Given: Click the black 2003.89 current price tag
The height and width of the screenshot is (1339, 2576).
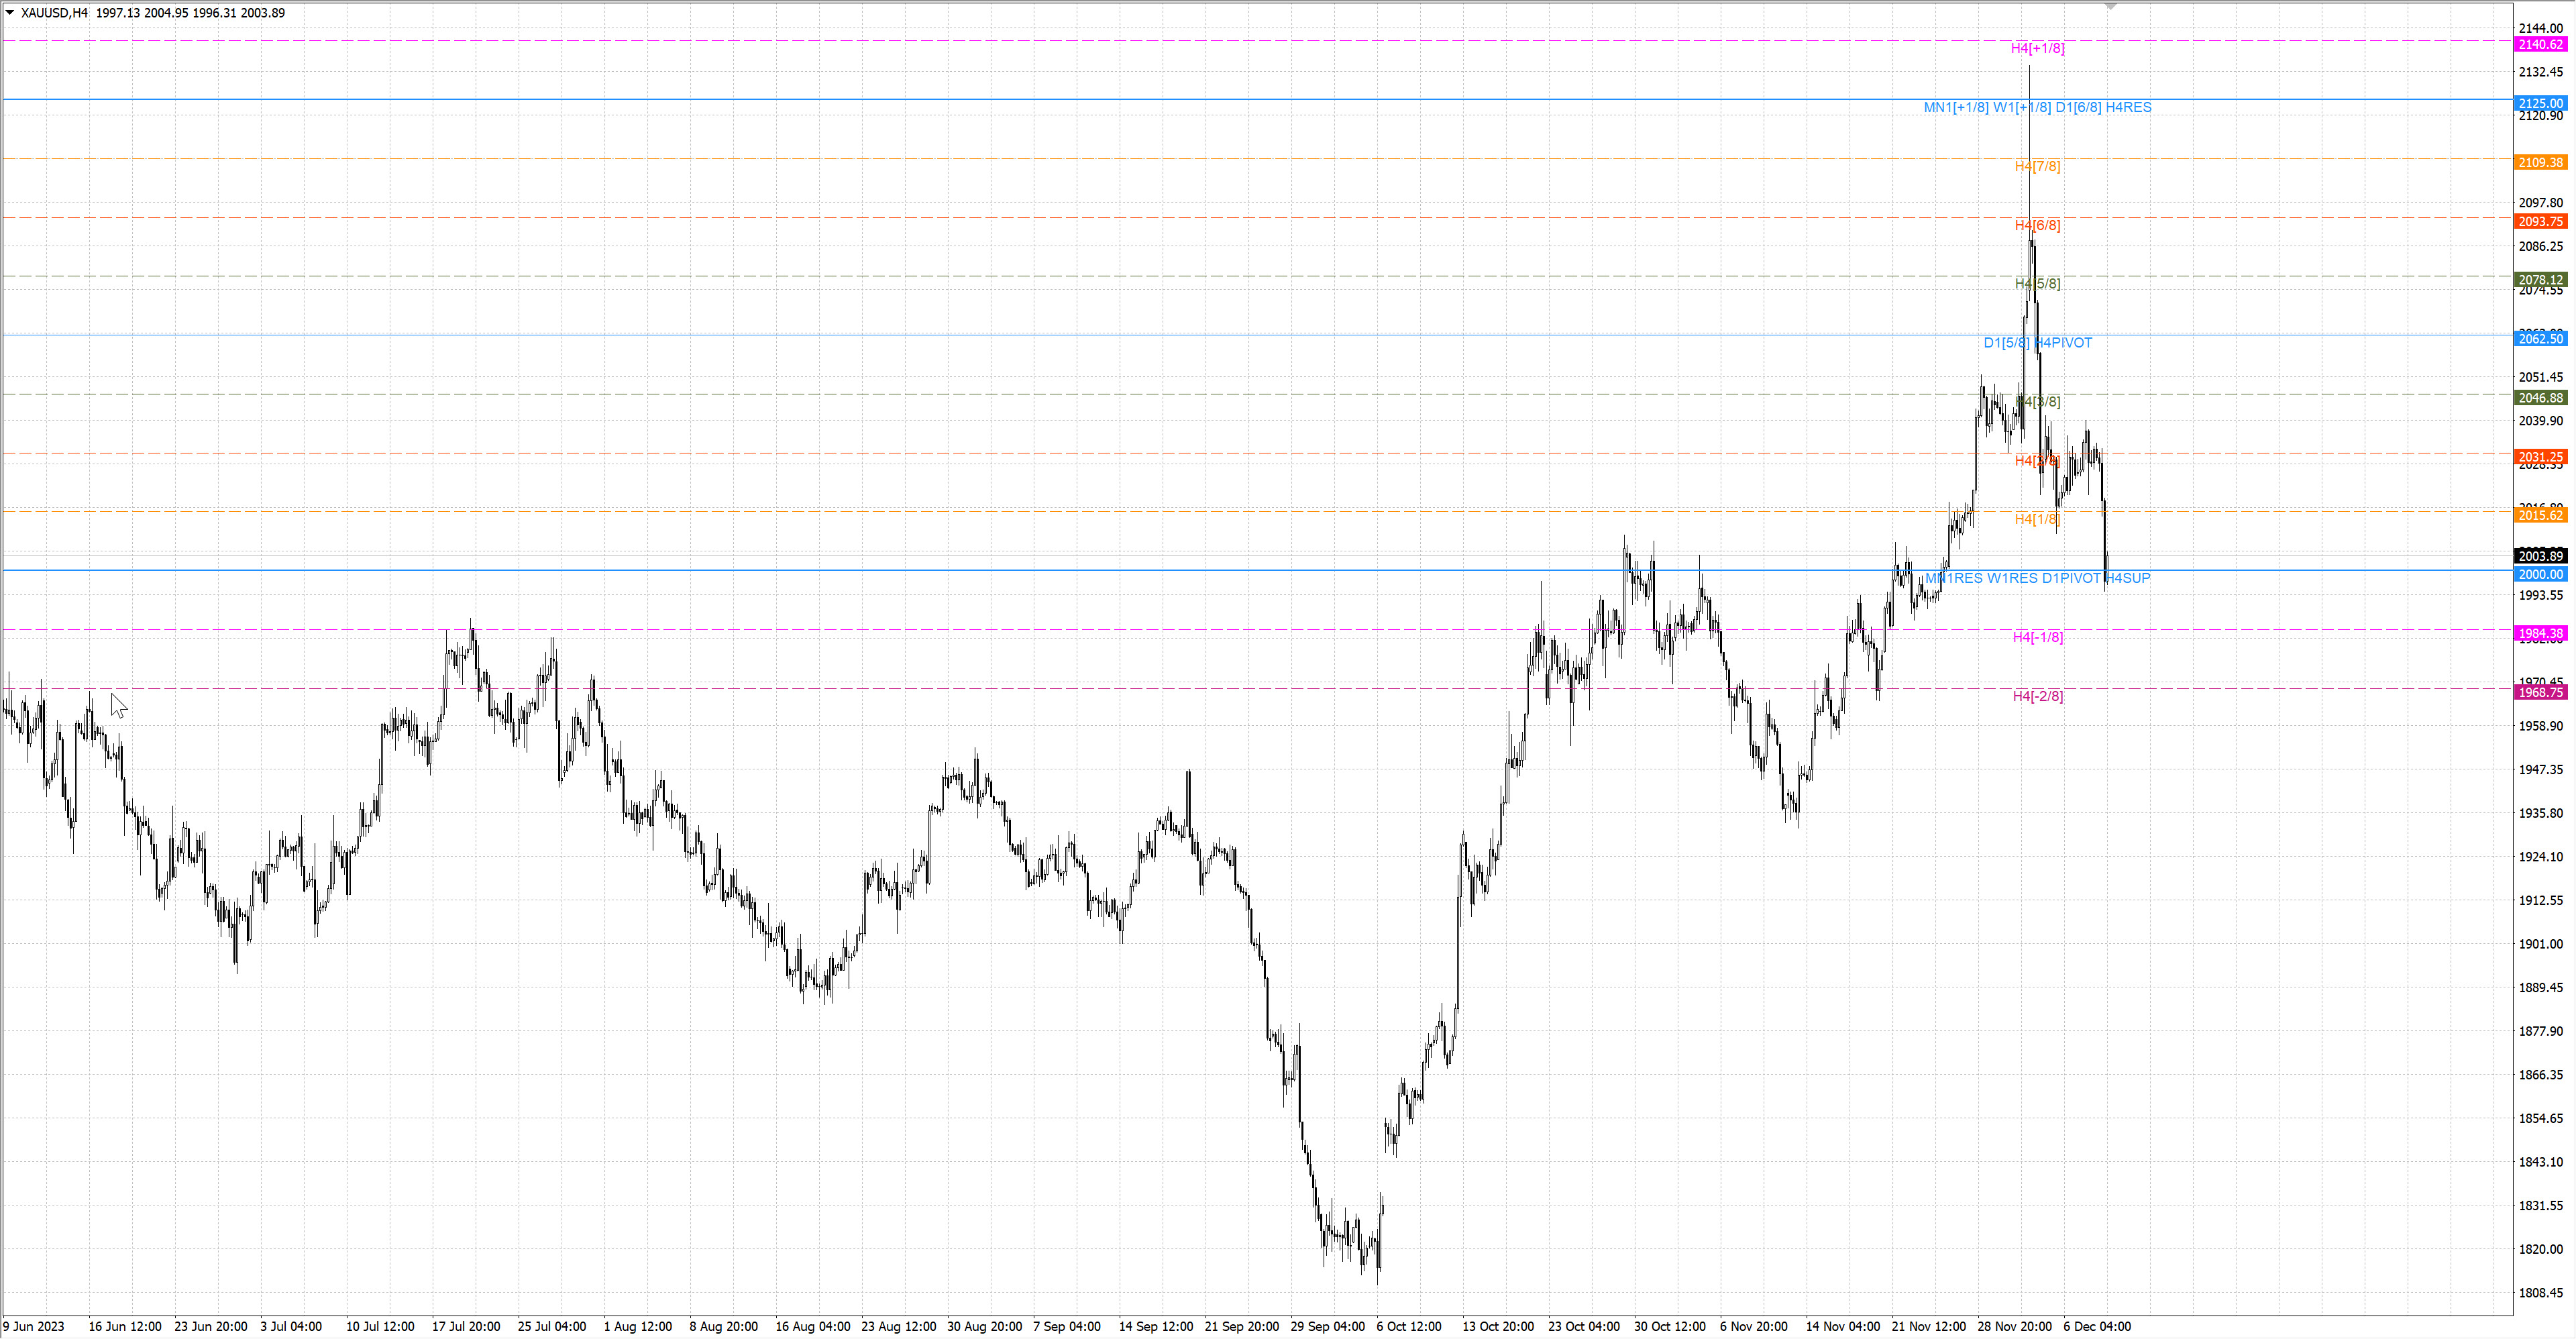Looking at the screenshot, I should click(x=2540, y=556).
